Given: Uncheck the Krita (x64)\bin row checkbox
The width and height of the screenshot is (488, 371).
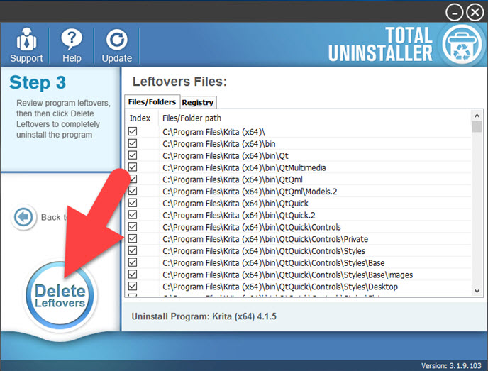Looking at the screenshot, I should coord(133,143).
